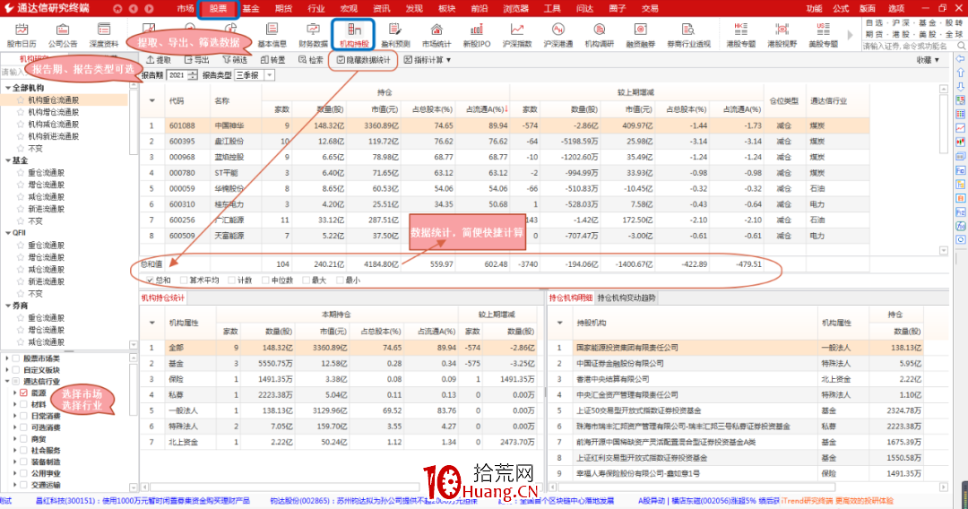Switch to the 机构持仓统计 tab

(163, 298)
